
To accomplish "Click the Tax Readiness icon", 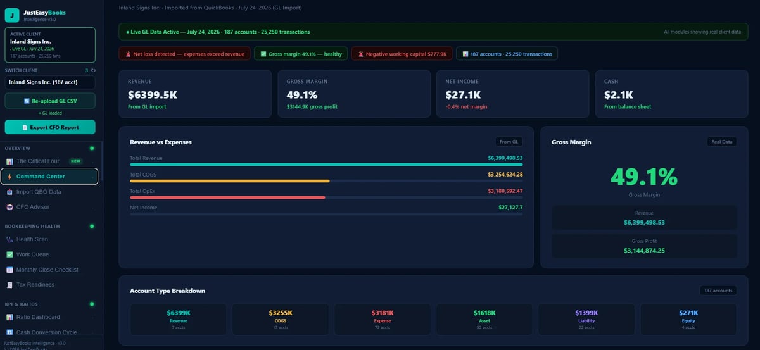I will point(9,285).
